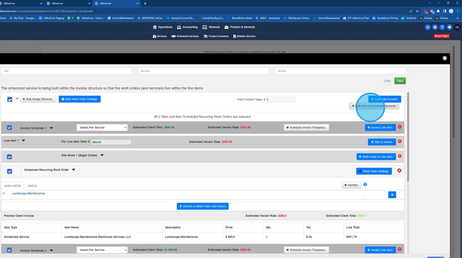
Task: Open the Accounting menu
Action: click(x=187, y=27)
